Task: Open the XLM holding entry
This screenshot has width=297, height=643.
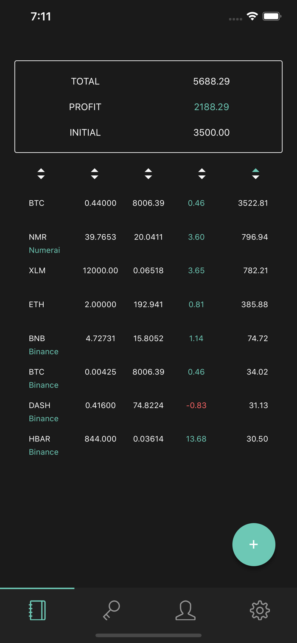Action: point(148,277)
